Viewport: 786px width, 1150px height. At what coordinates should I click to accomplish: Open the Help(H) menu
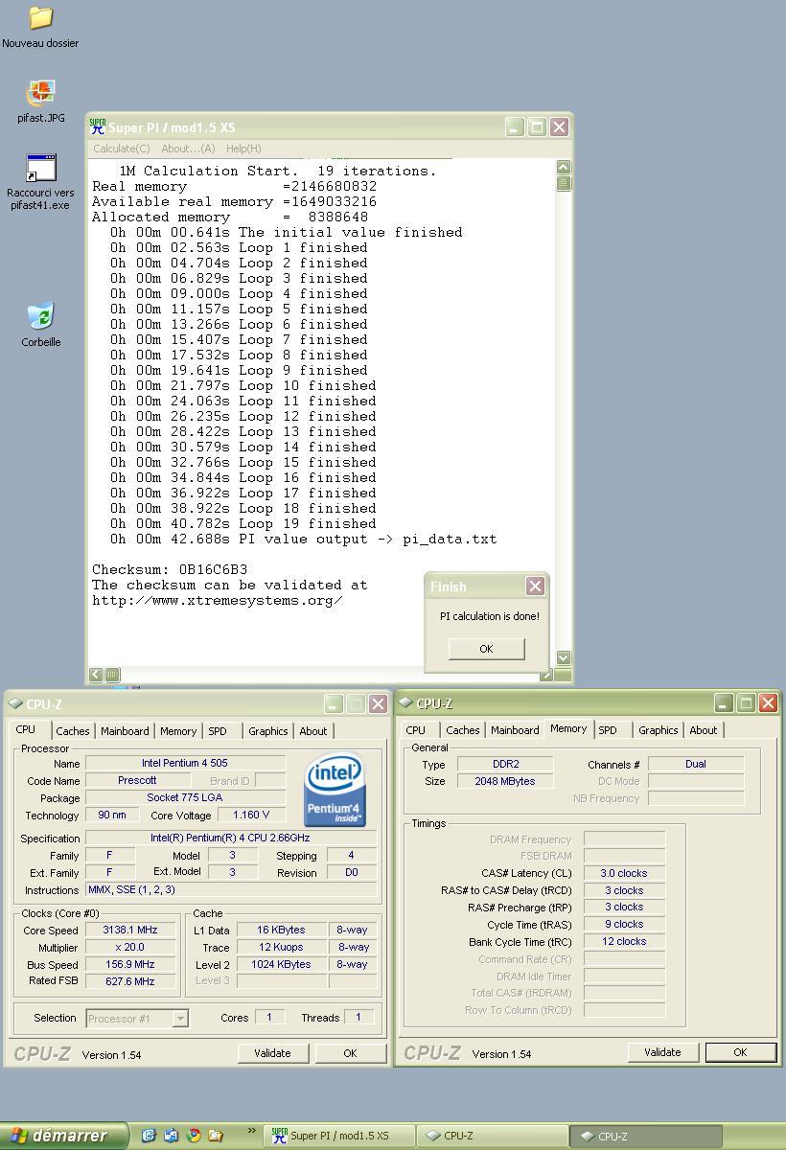(x=243, y=149)
